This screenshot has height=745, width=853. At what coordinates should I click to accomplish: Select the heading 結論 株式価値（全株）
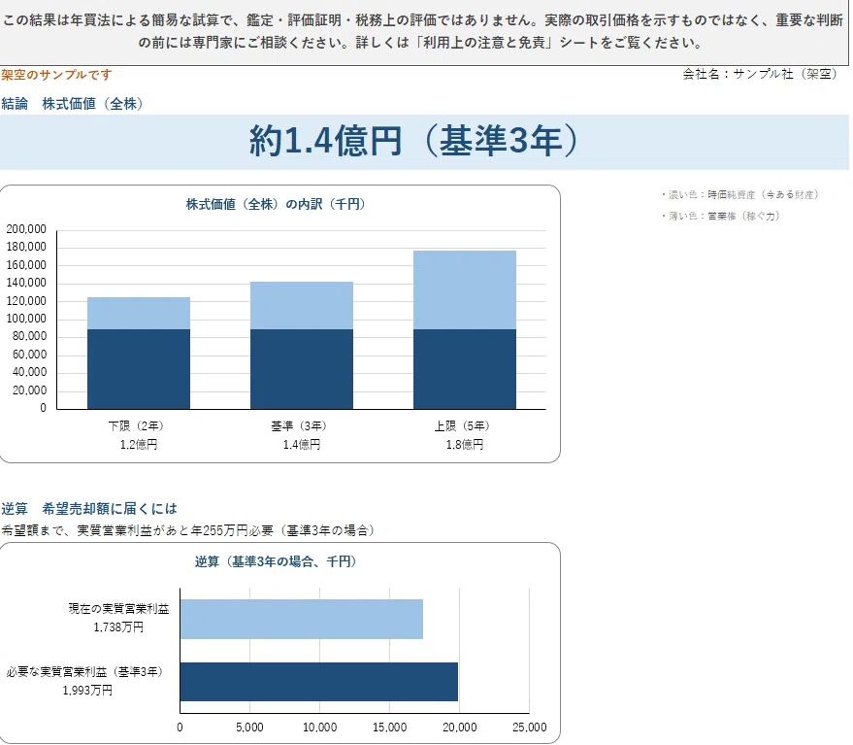pos(73,104)
